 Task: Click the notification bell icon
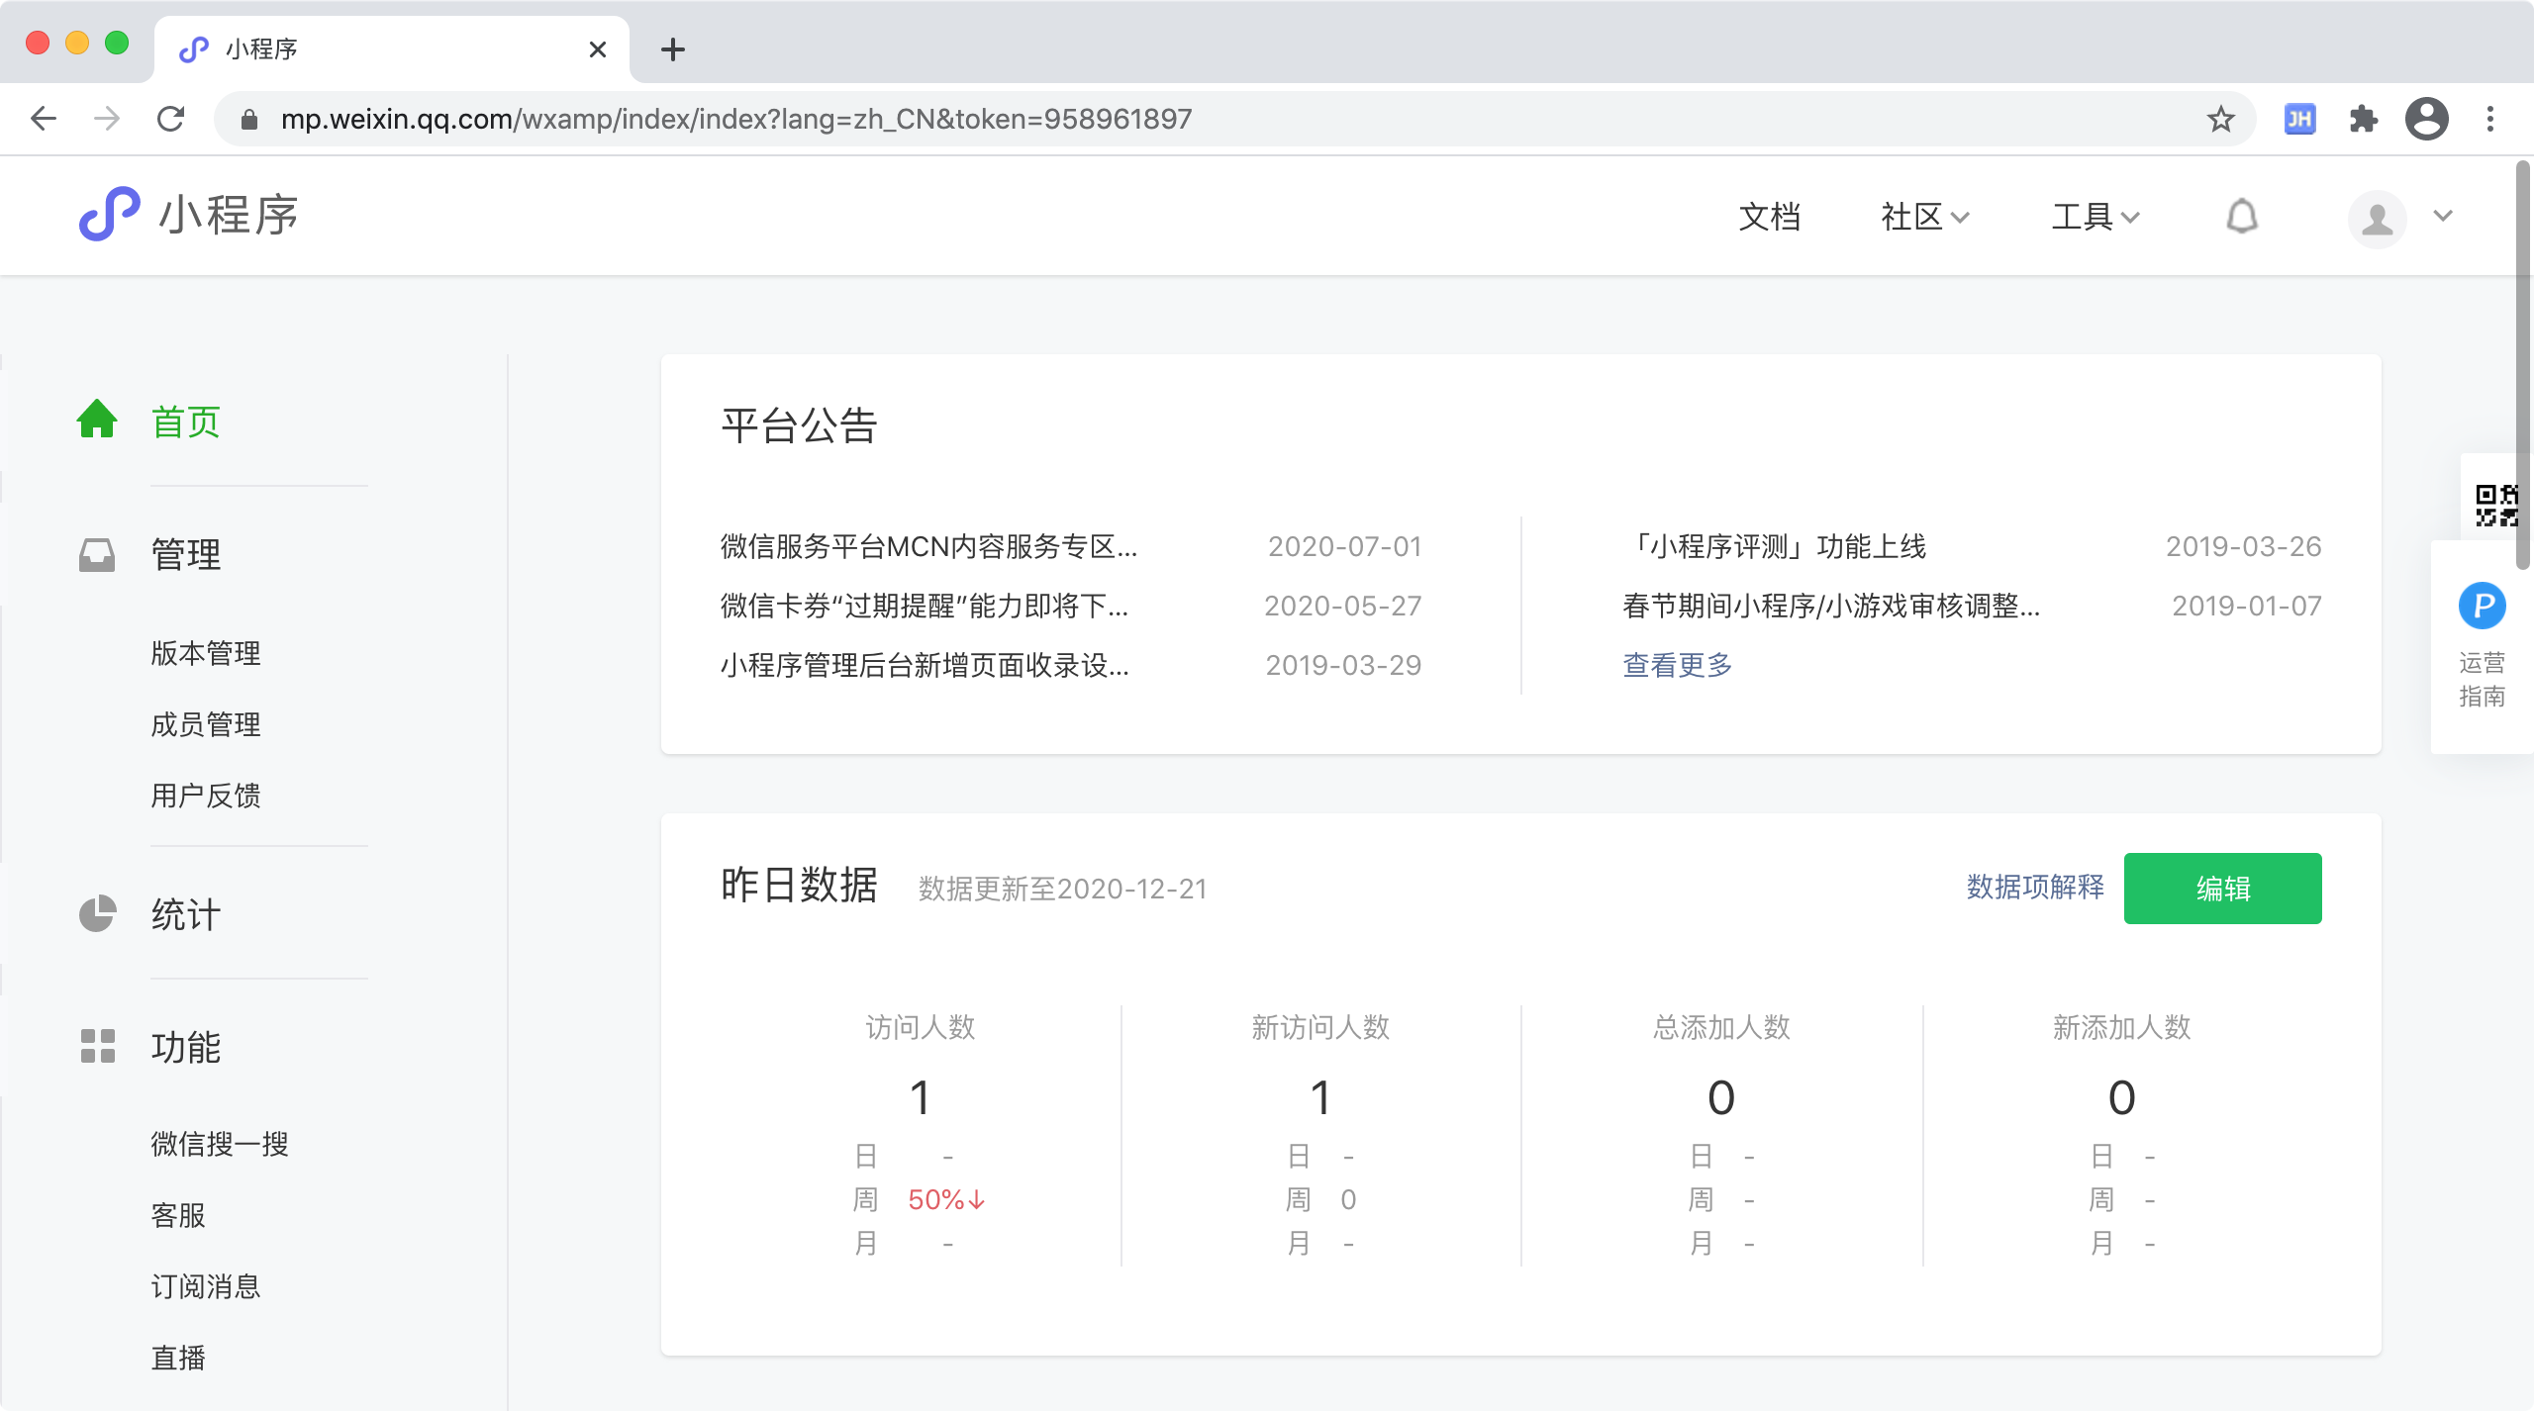2241,217
